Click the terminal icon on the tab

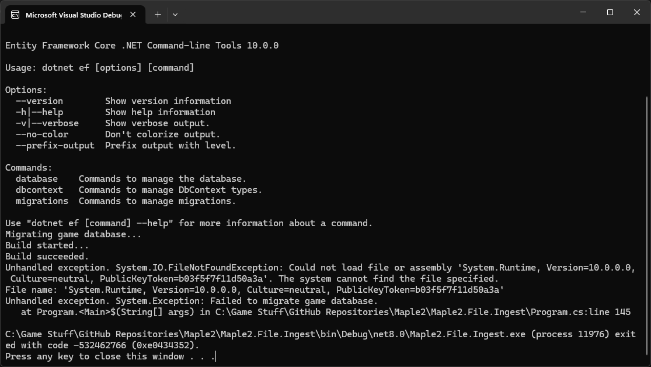pos(15,15)
